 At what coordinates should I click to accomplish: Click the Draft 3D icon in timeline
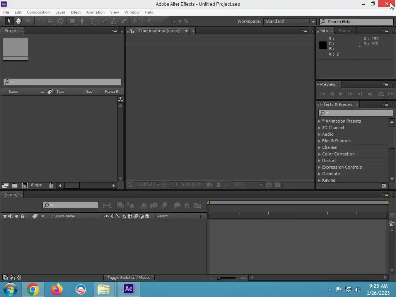coord(131,206)
